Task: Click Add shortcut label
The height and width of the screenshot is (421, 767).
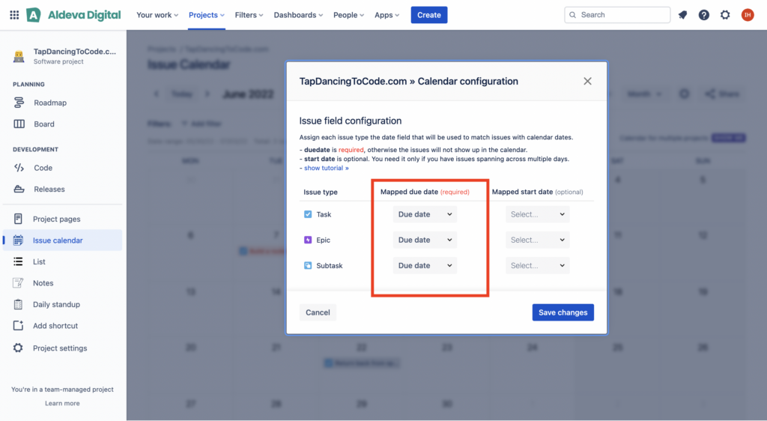Action: (55, 326)
